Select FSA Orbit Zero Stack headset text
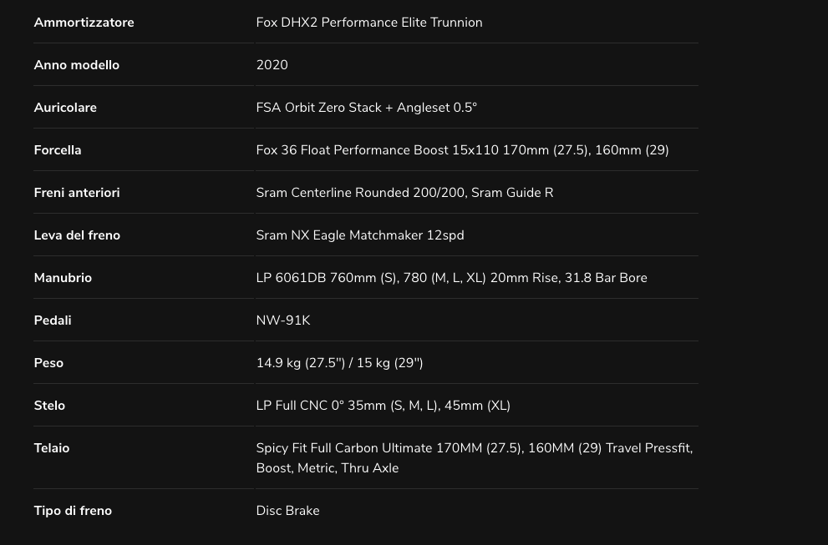Viewport: 828px width, 545px height. click(367, 108)
